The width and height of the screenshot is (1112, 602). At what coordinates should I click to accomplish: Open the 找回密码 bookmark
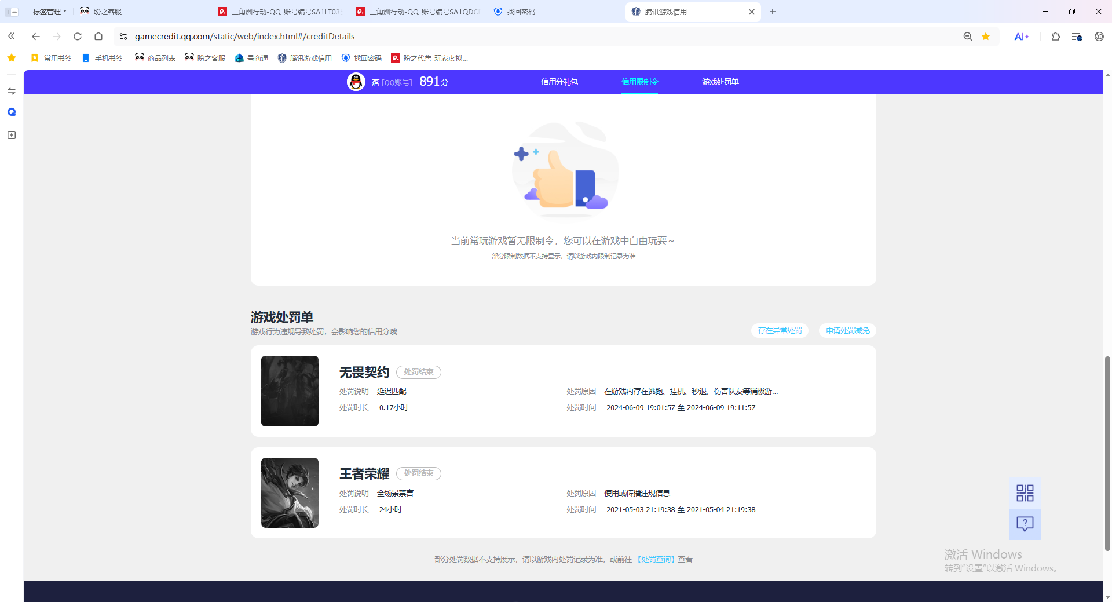pyautogui.click(x=361, y=58)
